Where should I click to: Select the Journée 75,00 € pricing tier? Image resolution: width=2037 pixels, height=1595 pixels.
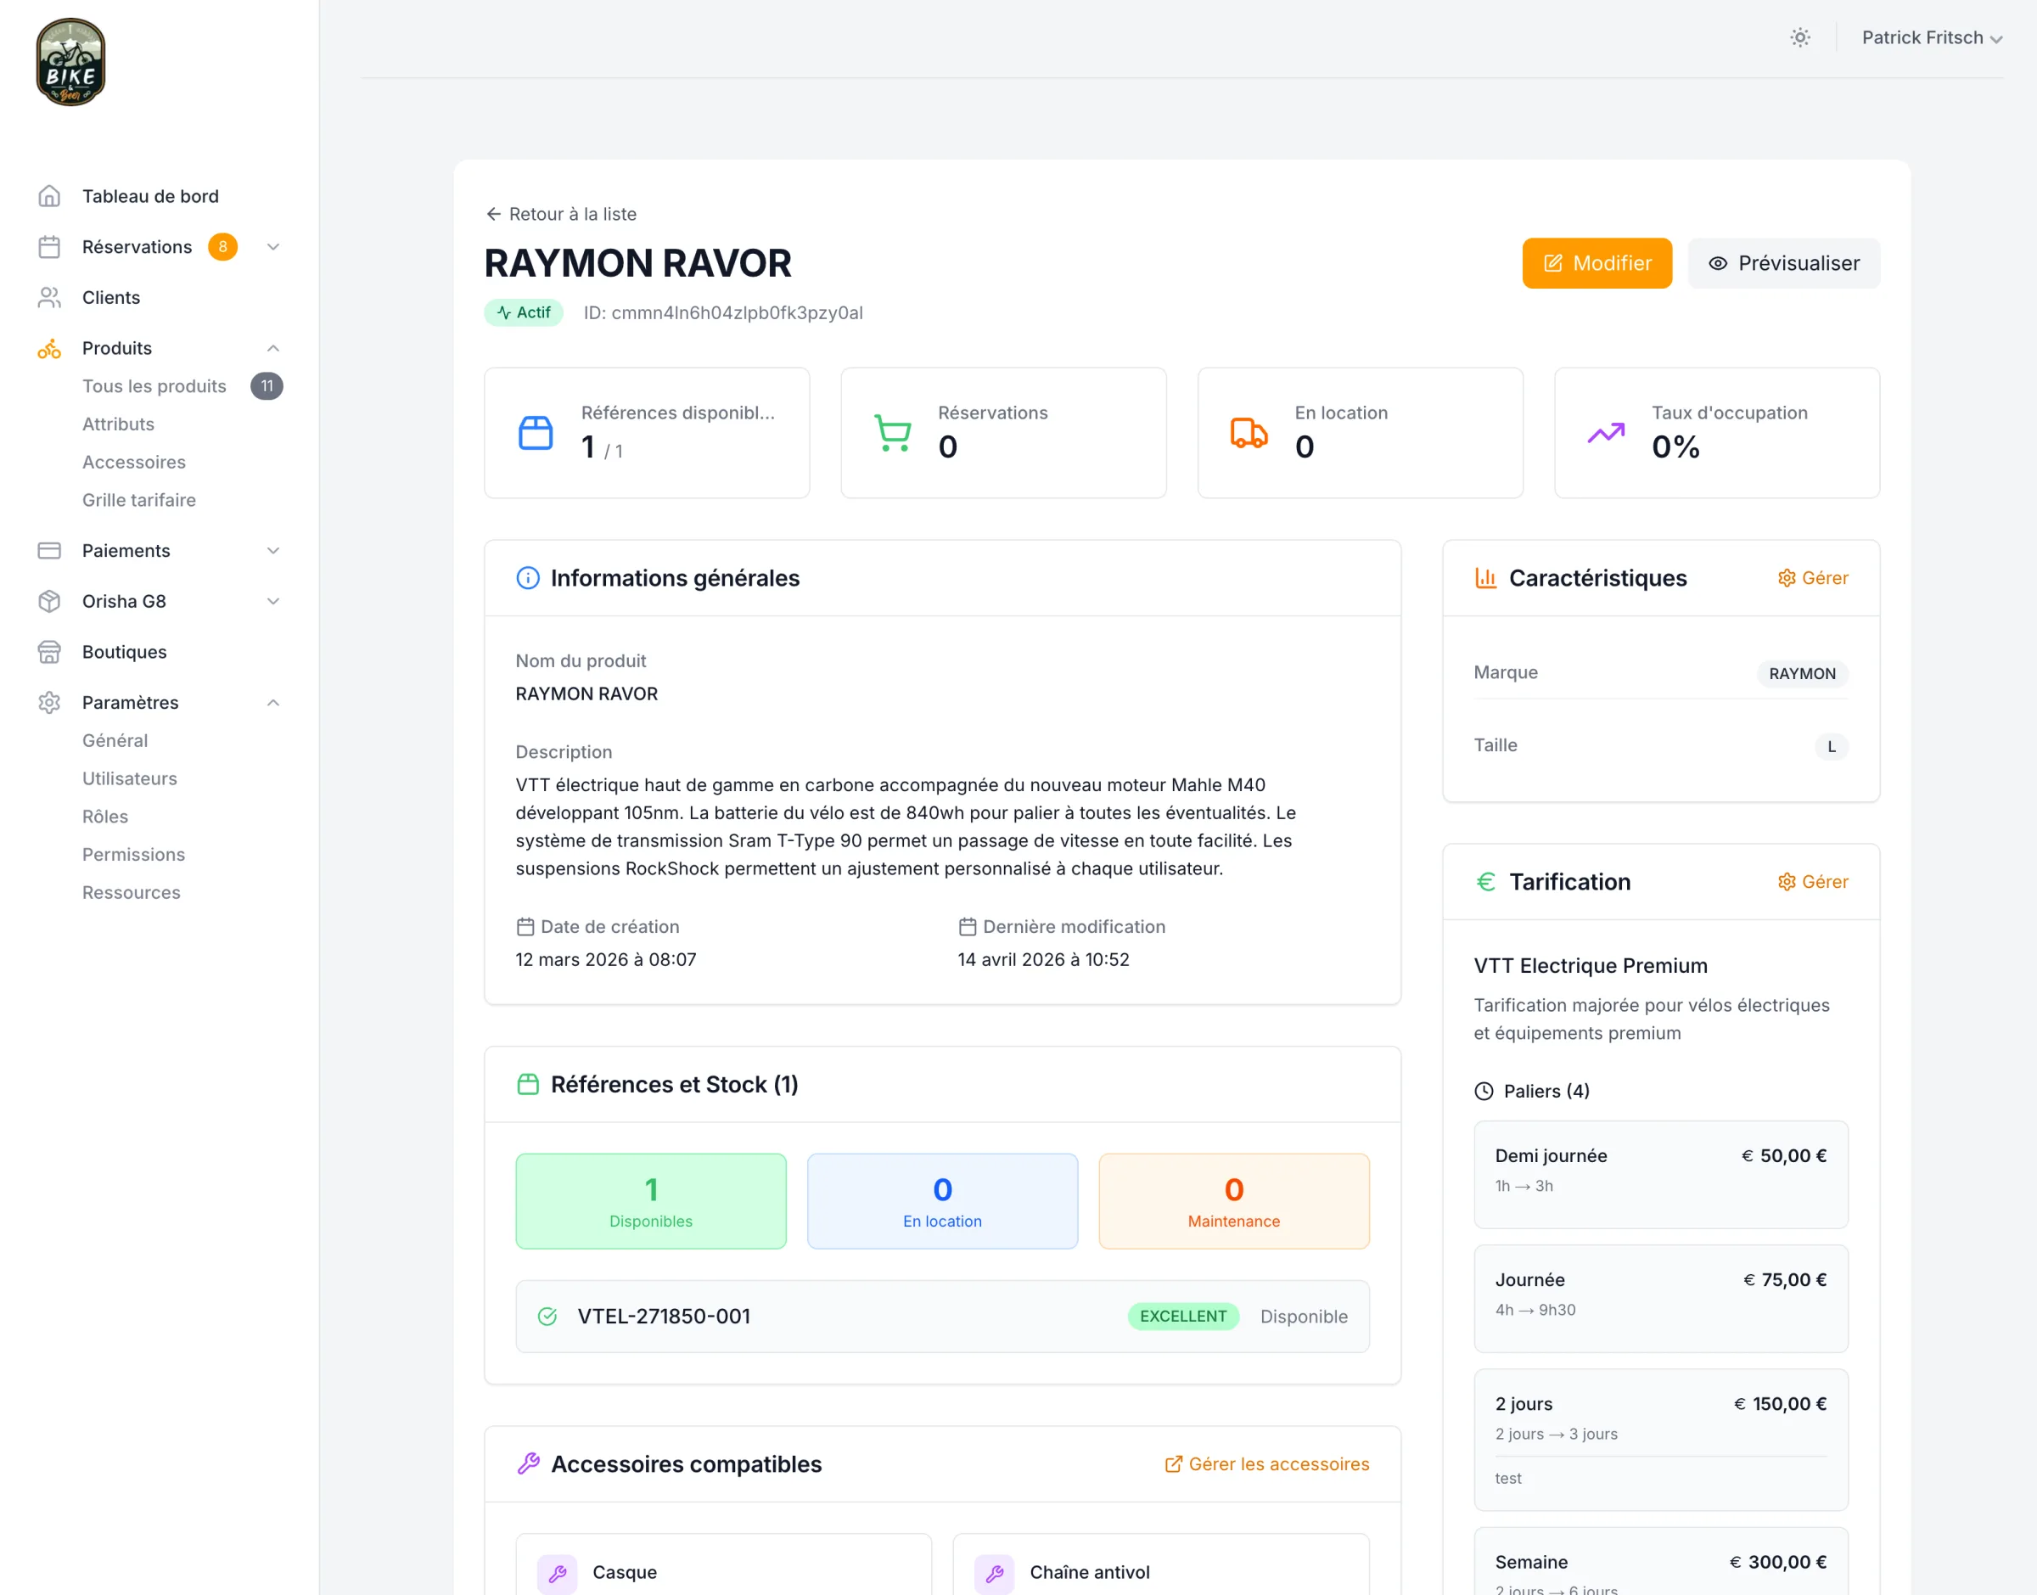[1661, 1299]
